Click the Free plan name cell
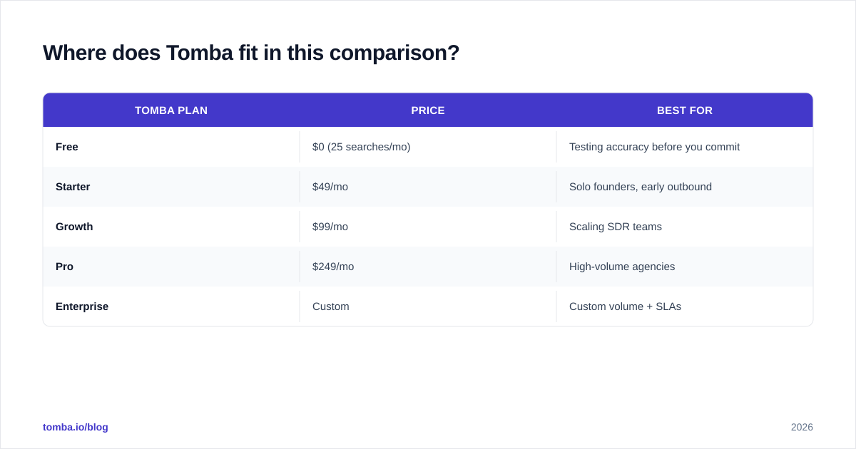856x449 pixels. 171,147
